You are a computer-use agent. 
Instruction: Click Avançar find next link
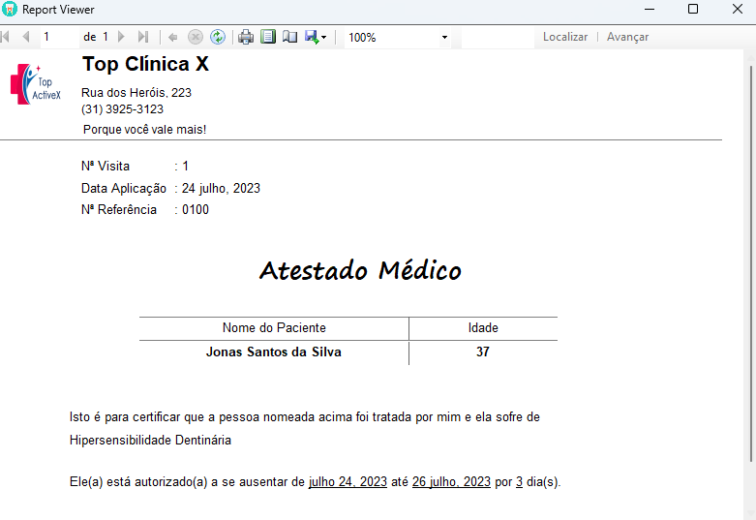click(x=627, y=37)
